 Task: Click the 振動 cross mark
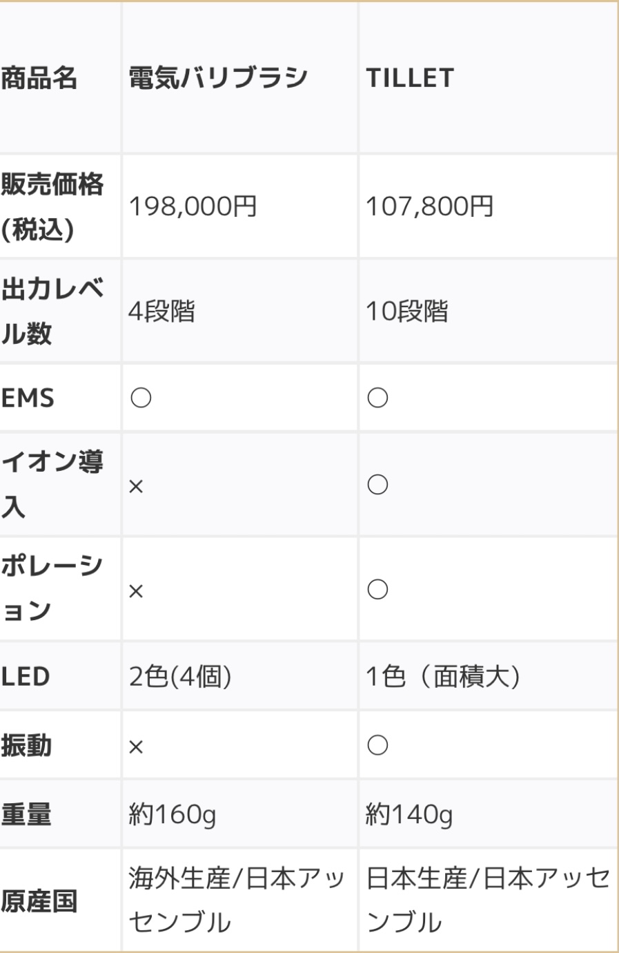136,747
